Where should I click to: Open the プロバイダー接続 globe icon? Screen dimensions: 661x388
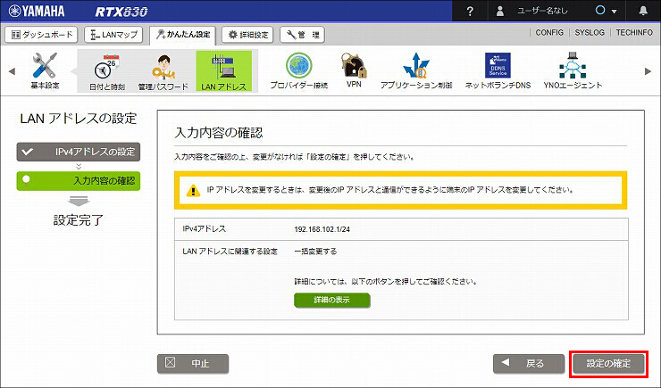(299, 70)
